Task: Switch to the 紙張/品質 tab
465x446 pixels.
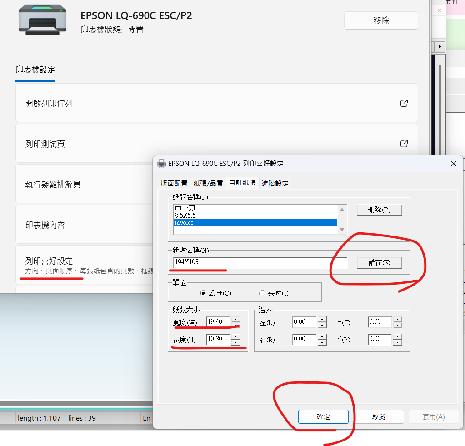Action: (x=208, y=184)
